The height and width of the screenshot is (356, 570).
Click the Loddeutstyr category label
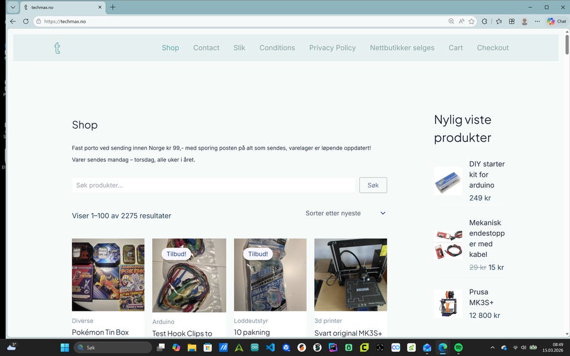coord(251,321)
